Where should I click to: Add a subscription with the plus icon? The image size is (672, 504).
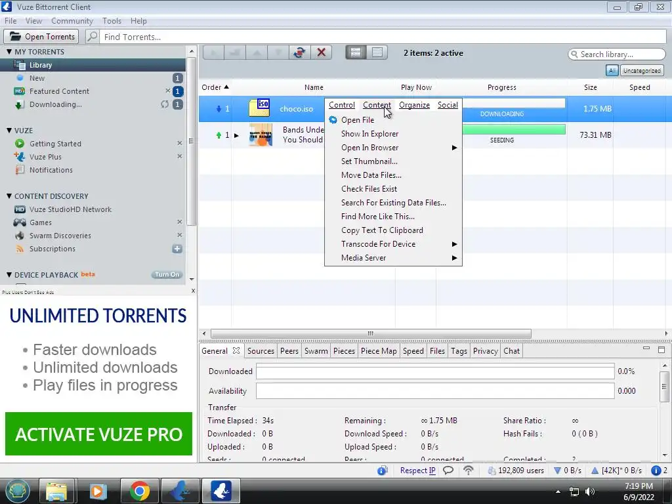177,249
